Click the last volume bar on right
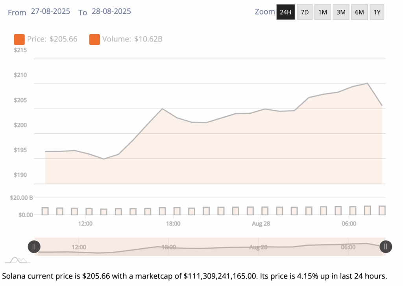This screenshot has width=403, height=286. [382, 210]
